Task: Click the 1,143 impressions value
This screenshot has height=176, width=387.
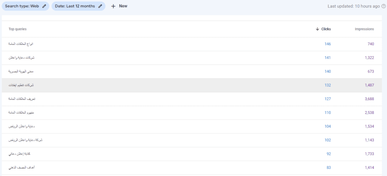Action: tap(370, 140)
